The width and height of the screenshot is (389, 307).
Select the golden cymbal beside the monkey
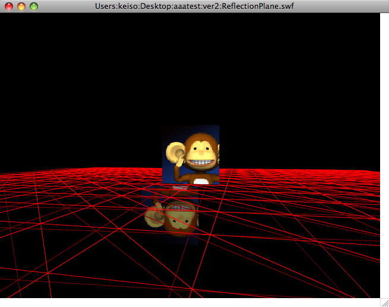(174, 153)
